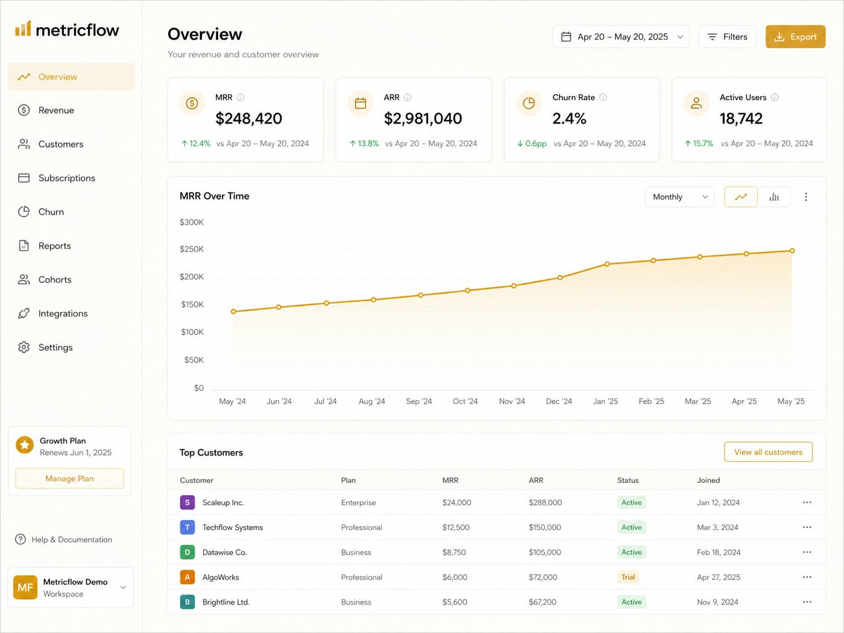Screen dimensions: 844x633
Task: Click the Churn Rate info icon
Action: tap(603, 97)
